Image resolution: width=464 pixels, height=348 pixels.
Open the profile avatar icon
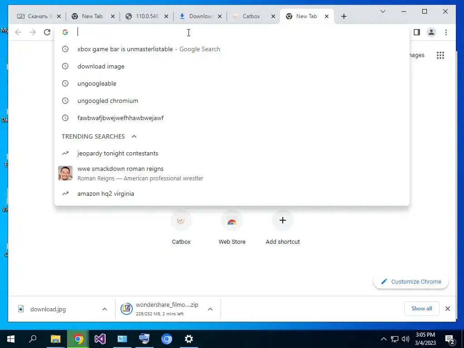(431, 32)
